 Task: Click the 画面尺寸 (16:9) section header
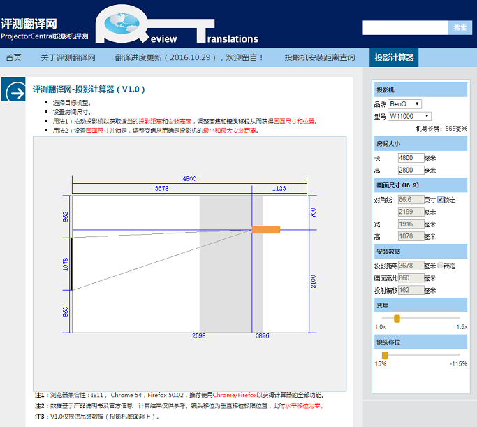(420, 185)
